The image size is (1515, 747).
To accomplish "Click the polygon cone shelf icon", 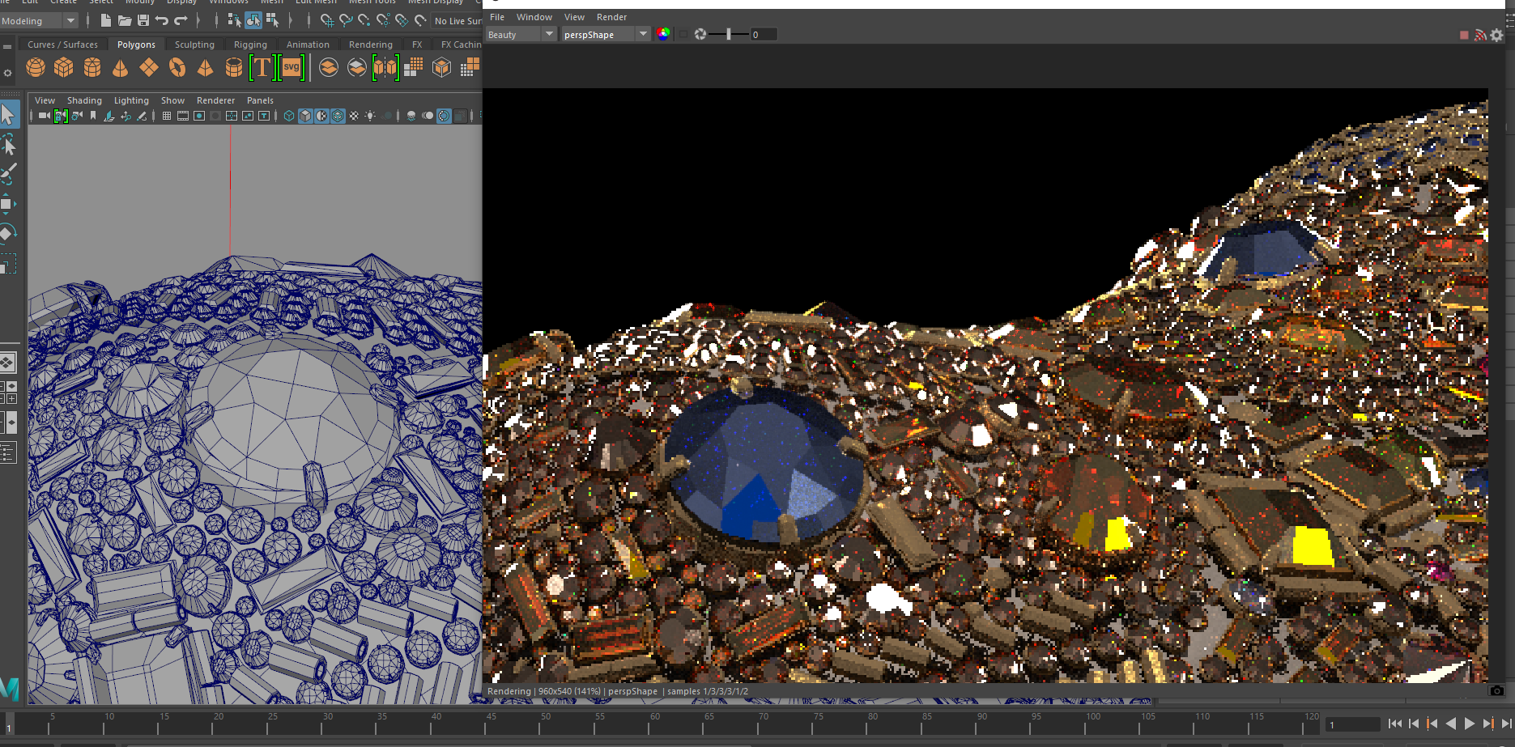I will 121,68.
